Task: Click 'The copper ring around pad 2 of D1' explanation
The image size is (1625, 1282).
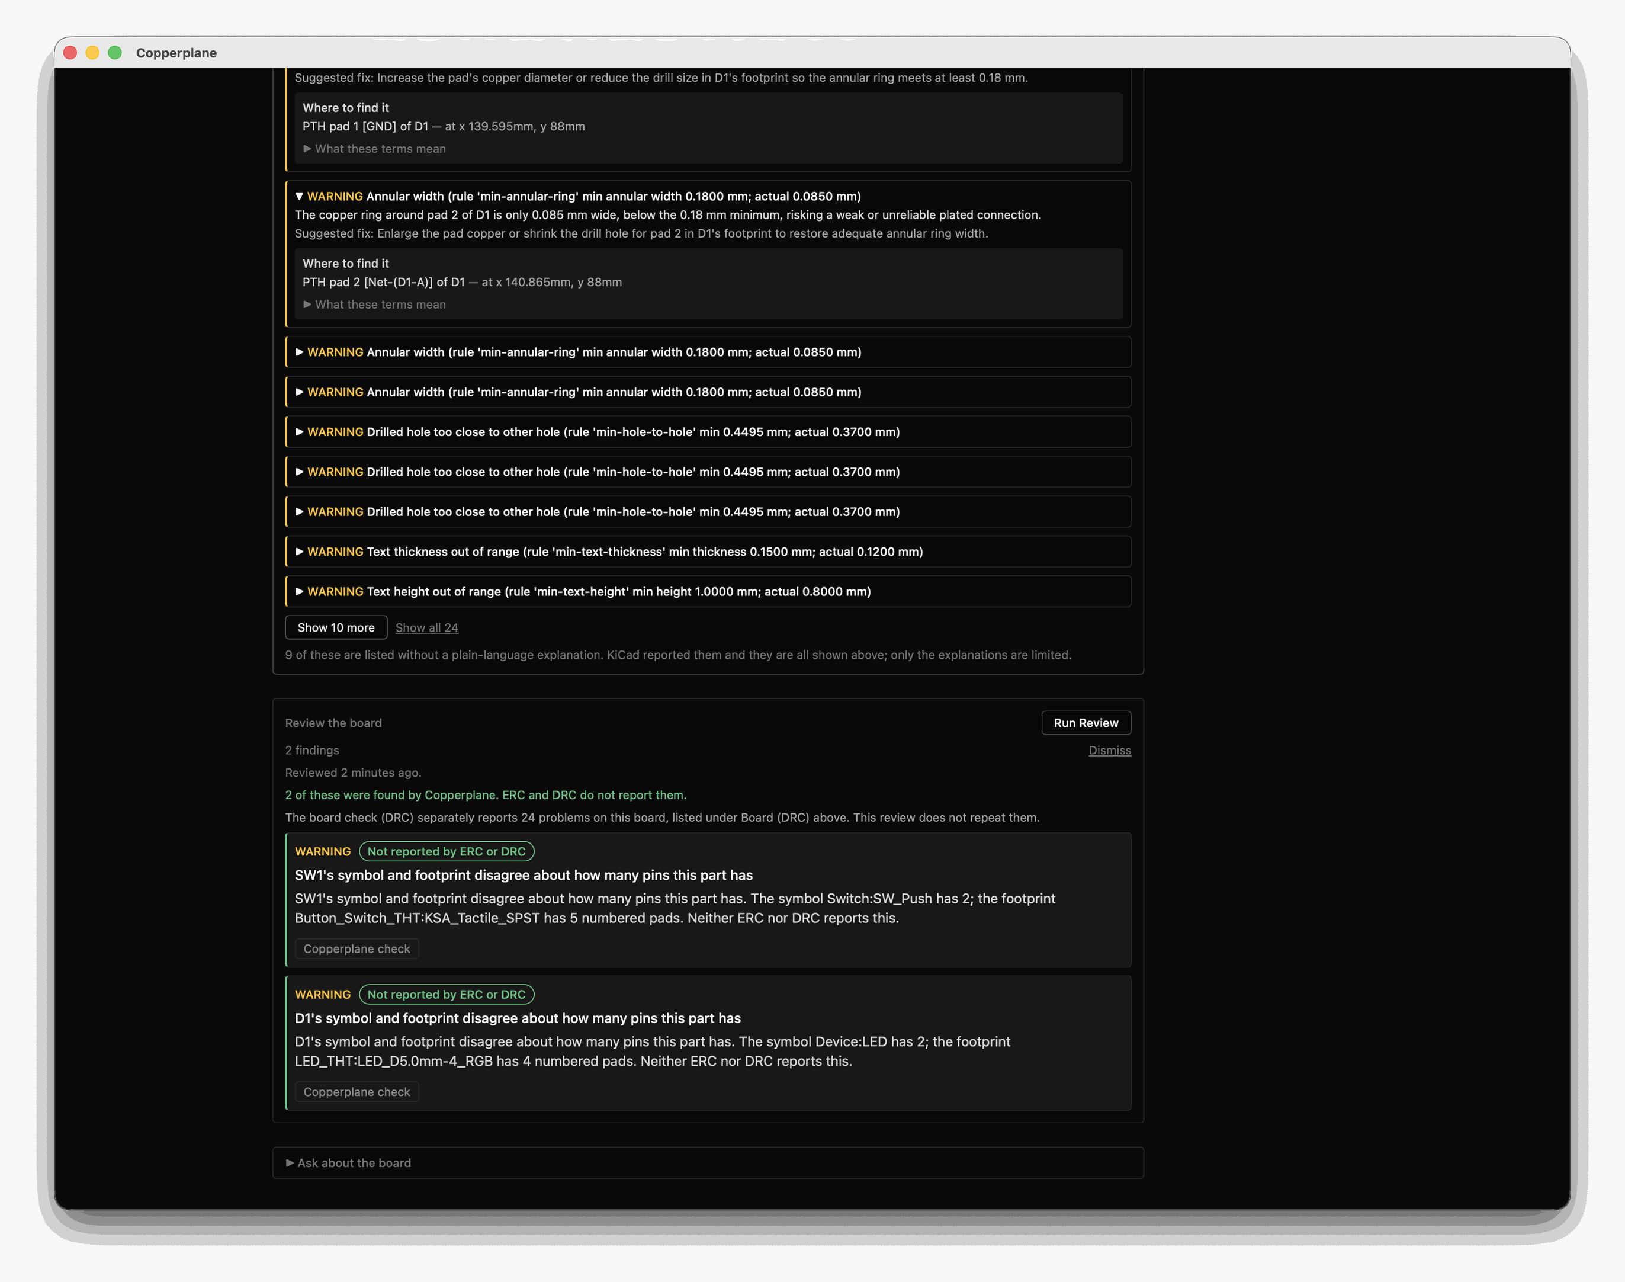Action: 667,216
